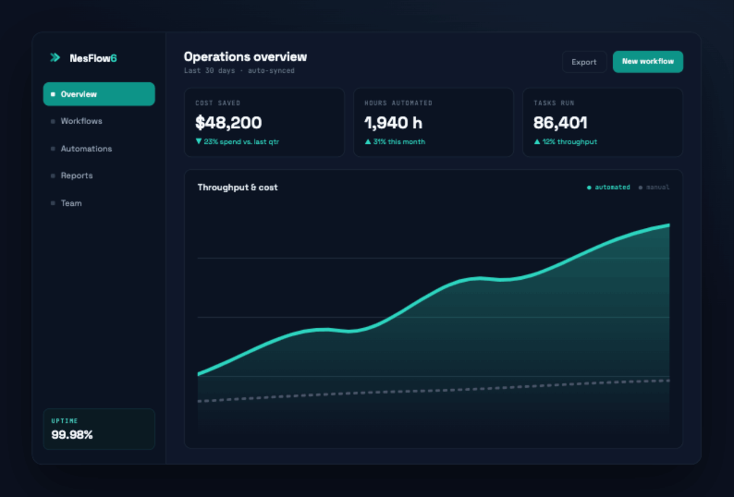Click the COST SAVED label
Screen dimensions: 734x497
tap(218, 103)
